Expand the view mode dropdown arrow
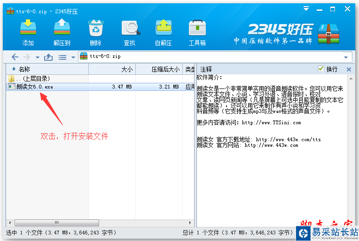The height and width of the screenshot is (241, 359). pos(73,57)
